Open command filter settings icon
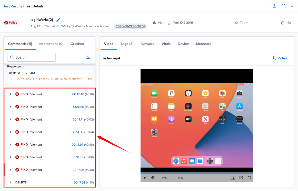298x191 pixels. [x=88, y=57]
